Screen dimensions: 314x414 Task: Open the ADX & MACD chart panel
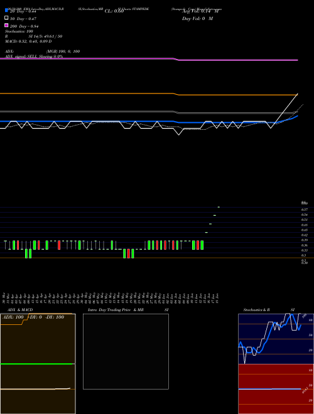click(x=38, y=364)
